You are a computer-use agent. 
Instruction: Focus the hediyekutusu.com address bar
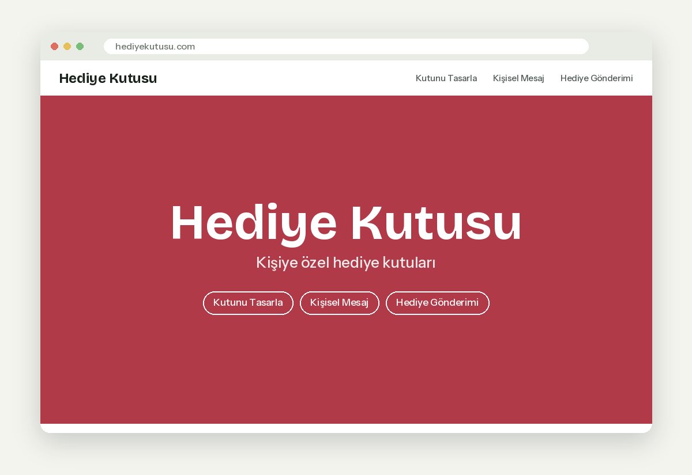pos(346,47)
